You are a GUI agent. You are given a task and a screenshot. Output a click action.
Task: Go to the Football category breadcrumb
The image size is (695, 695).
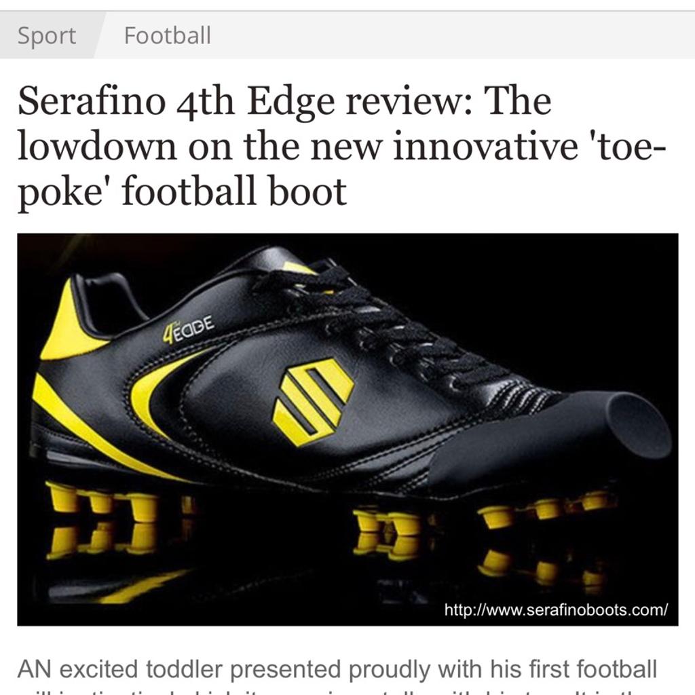point(167,35)
